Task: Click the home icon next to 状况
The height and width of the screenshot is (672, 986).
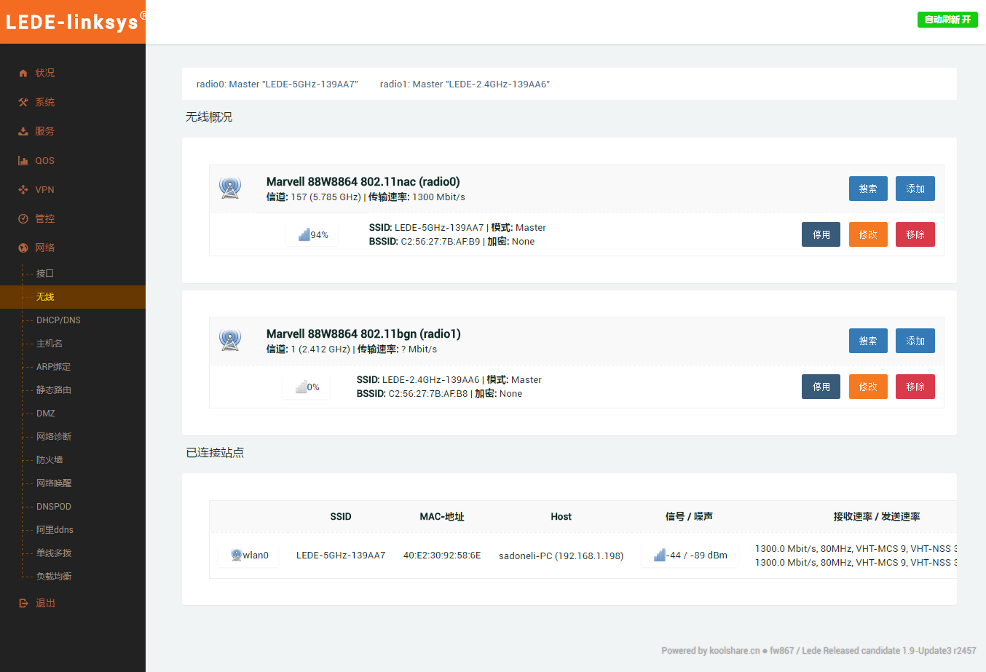Action: click(x=23, y=73)
